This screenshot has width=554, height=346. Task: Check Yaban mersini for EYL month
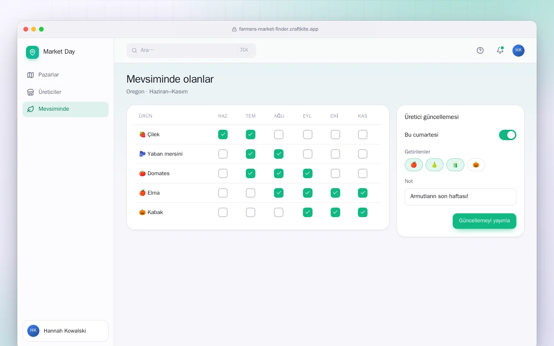coord(308,154)
